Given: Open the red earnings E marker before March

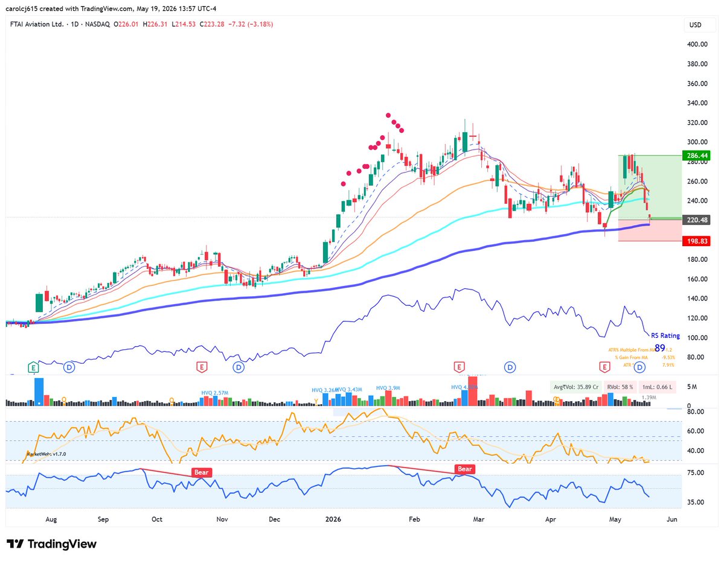Looking at the screenshot, I should tap(458, 367).
